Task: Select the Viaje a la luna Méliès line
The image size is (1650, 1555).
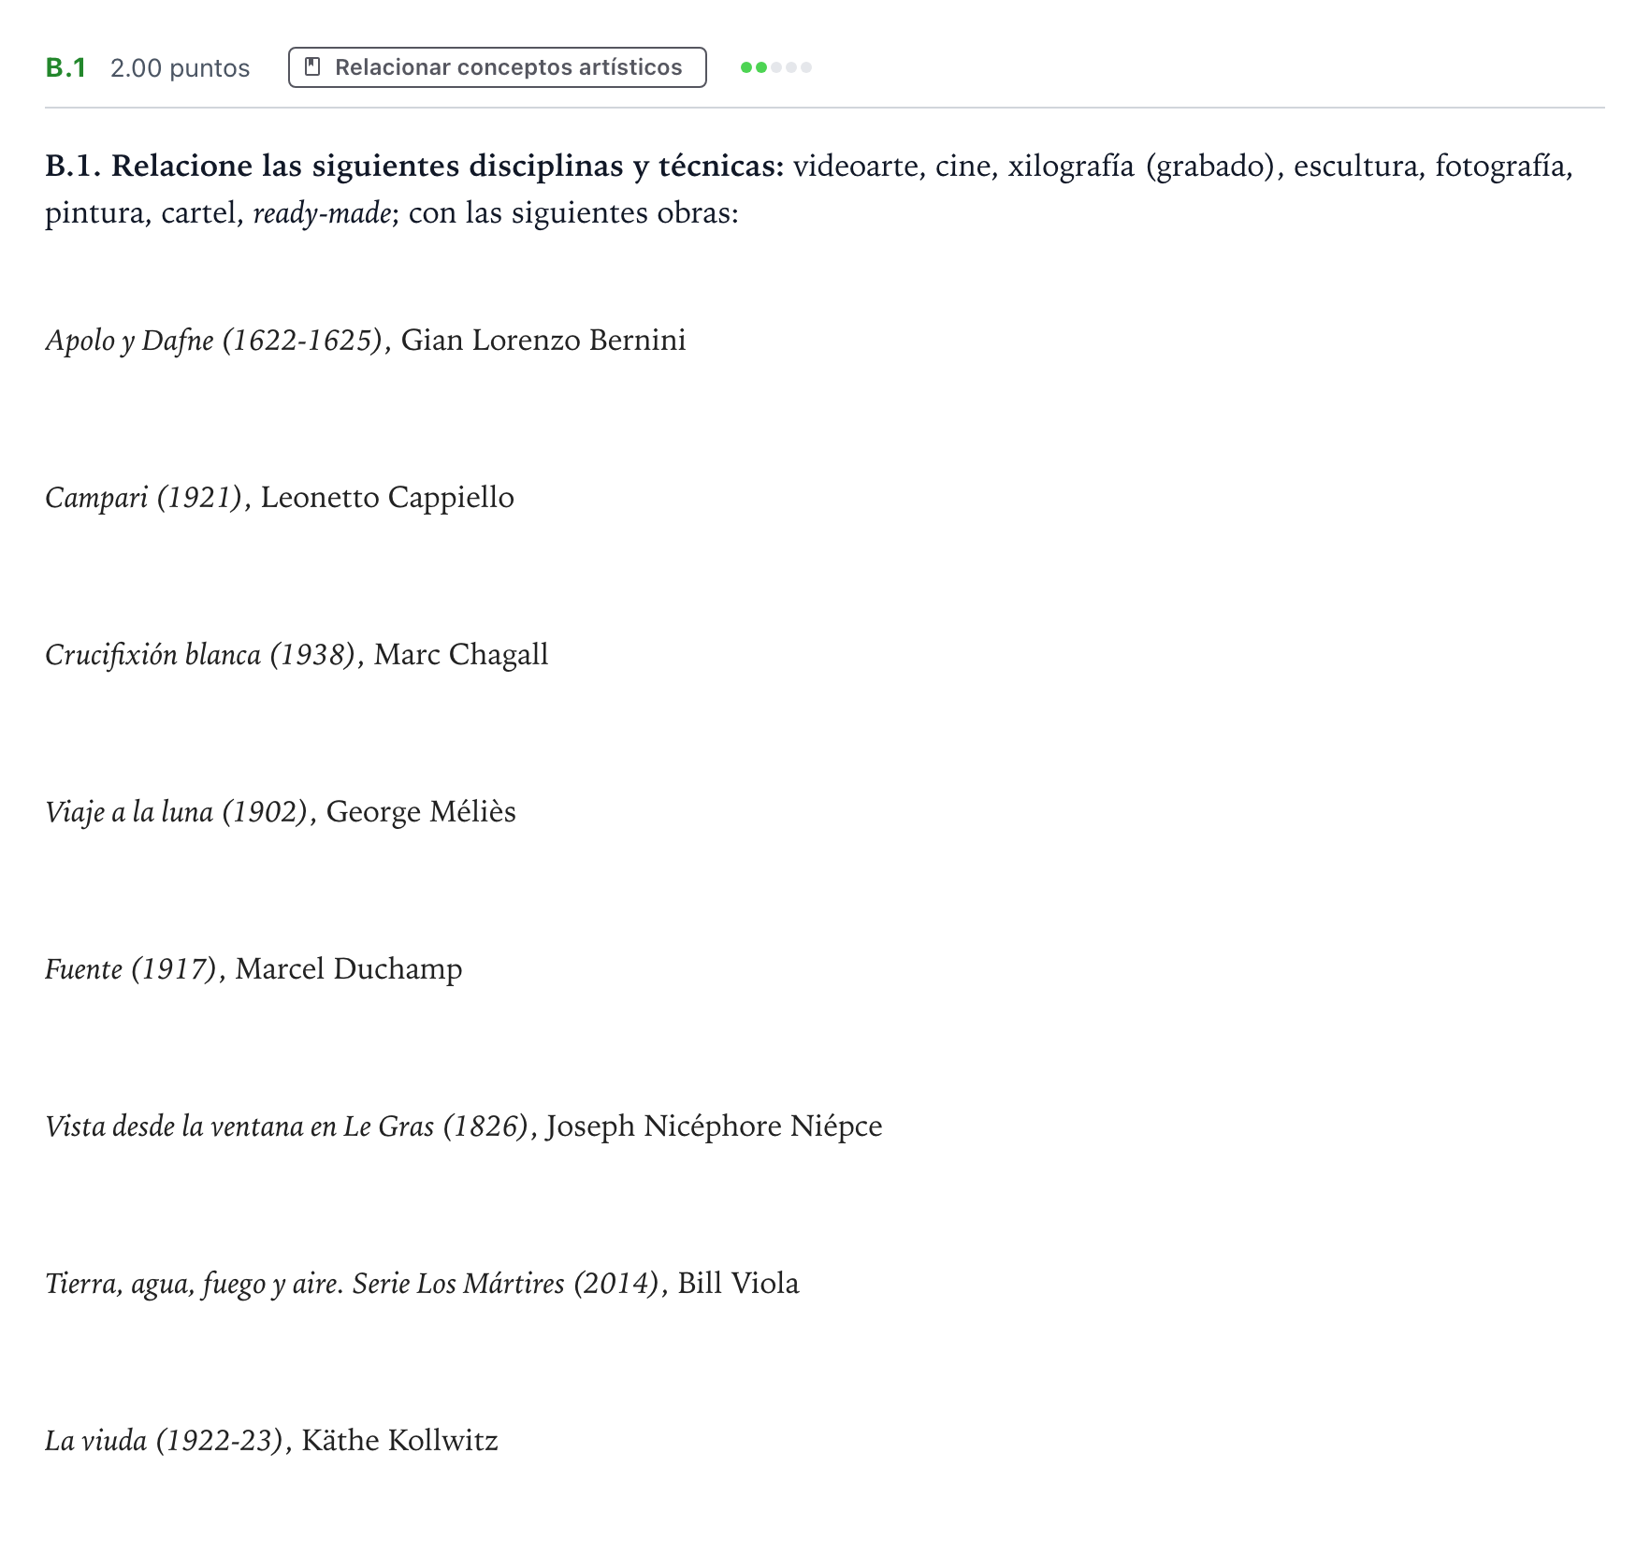Action: point(281,811)
